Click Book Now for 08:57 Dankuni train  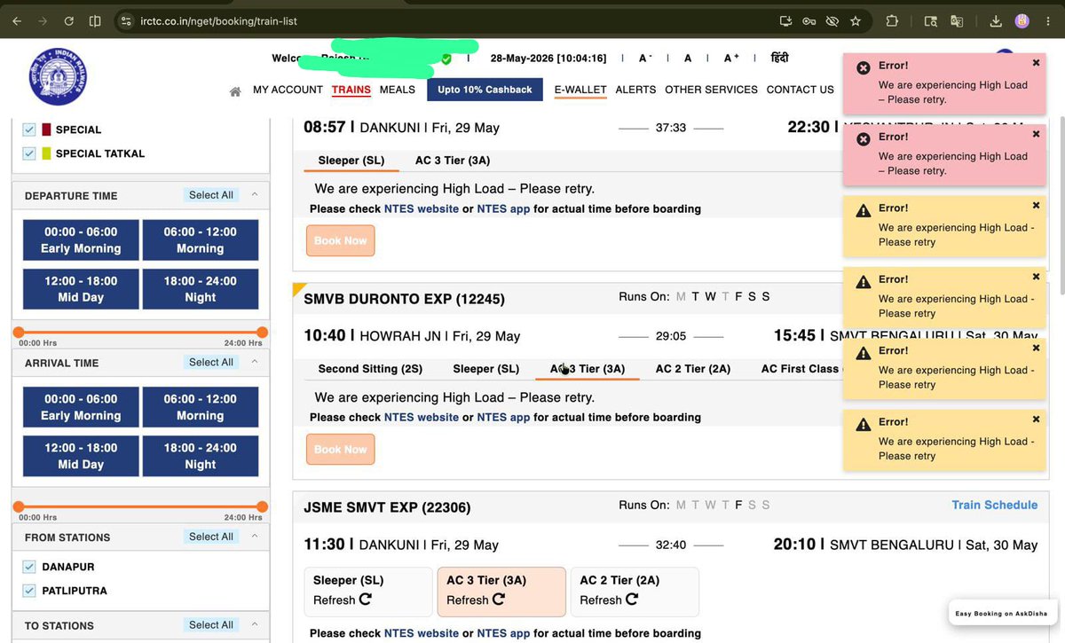(341, 240)
